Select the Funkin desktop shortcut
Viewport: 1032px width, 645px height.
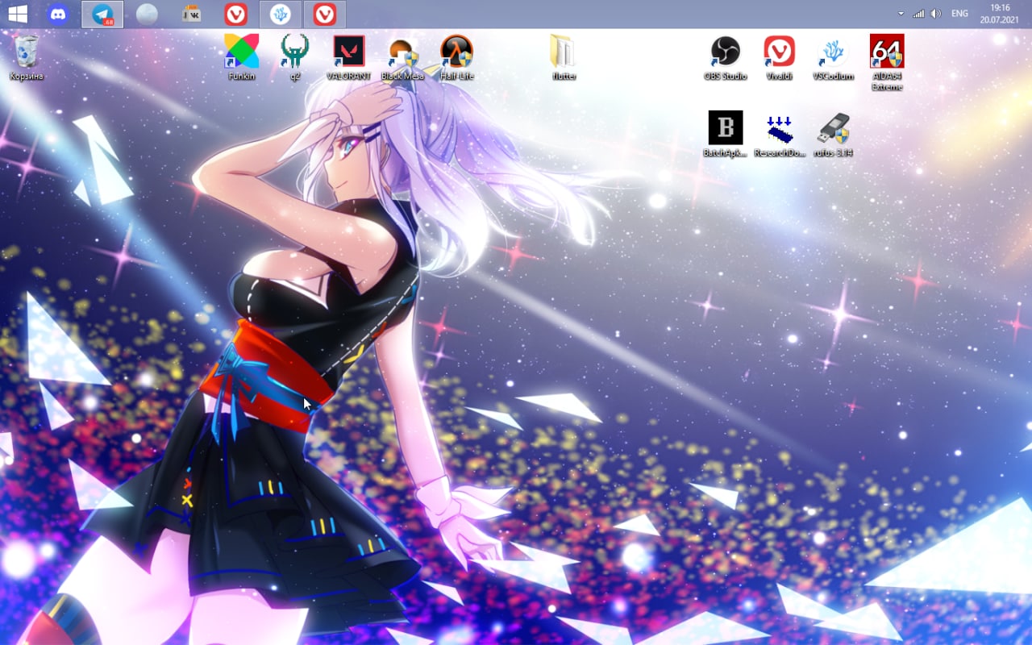click(x=242, y=57)
